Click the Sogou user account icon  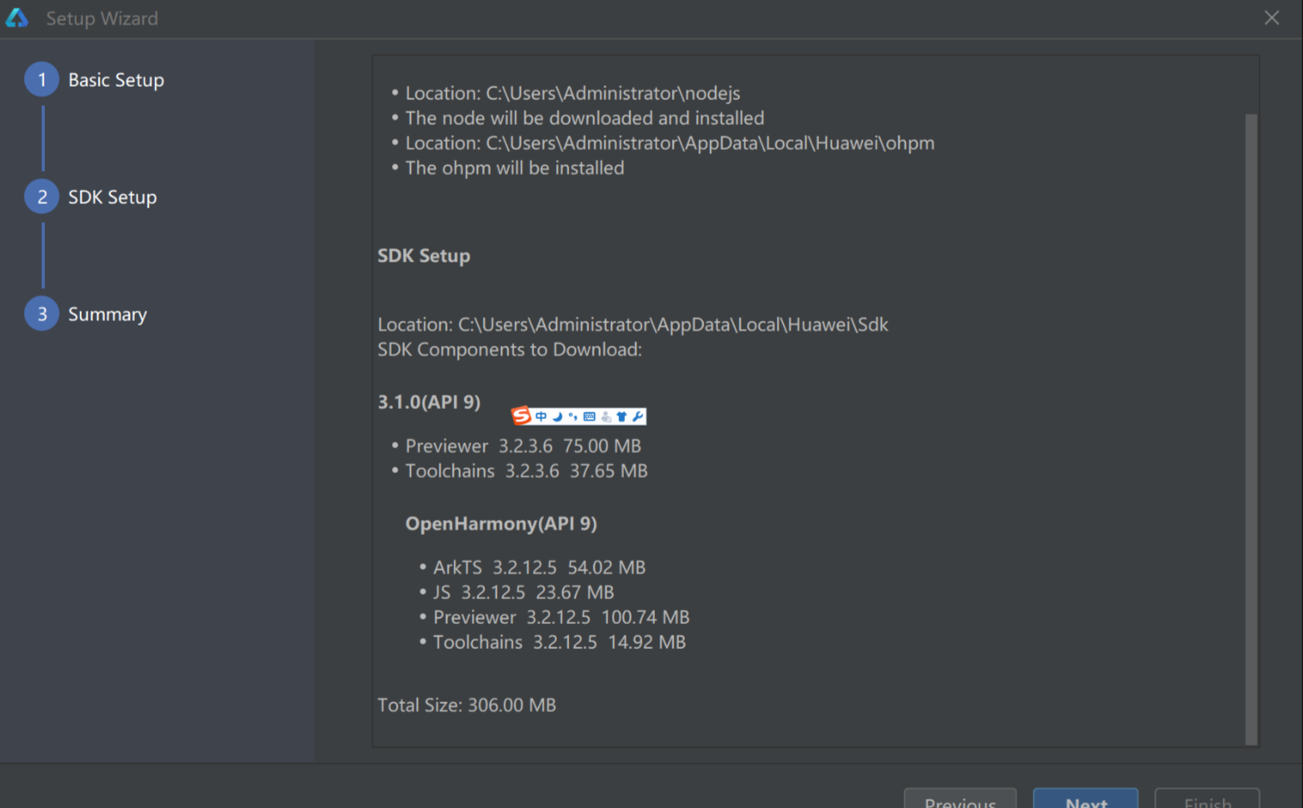606,416
